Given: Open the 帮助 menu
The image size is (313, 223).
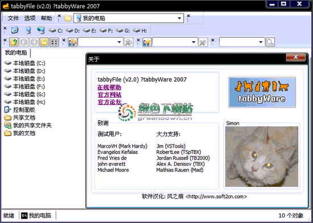Looking at the screenshot, I should 46,18.
